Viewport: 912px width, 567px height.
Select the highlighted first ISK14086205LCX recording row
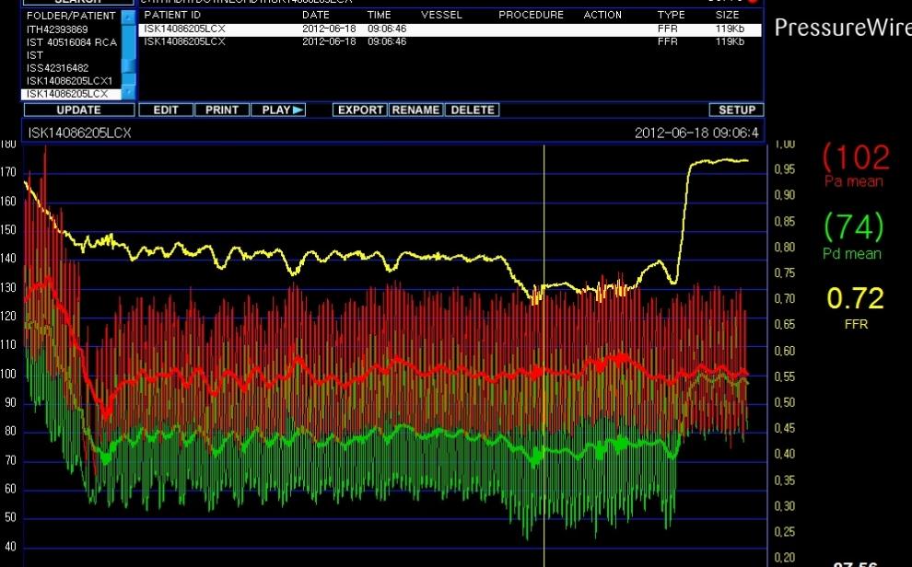(450, 29)
